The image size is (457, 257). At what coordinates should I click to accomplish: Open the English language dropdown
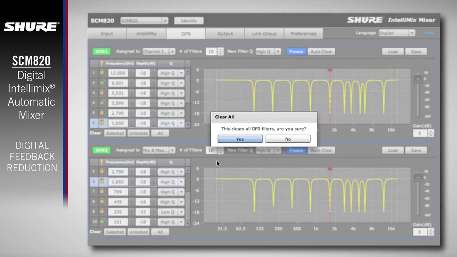coord(397,33)
